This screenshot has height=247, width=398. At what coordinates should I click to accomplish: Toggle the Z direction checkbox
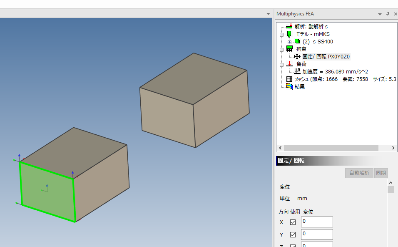(x=293, y=245)
